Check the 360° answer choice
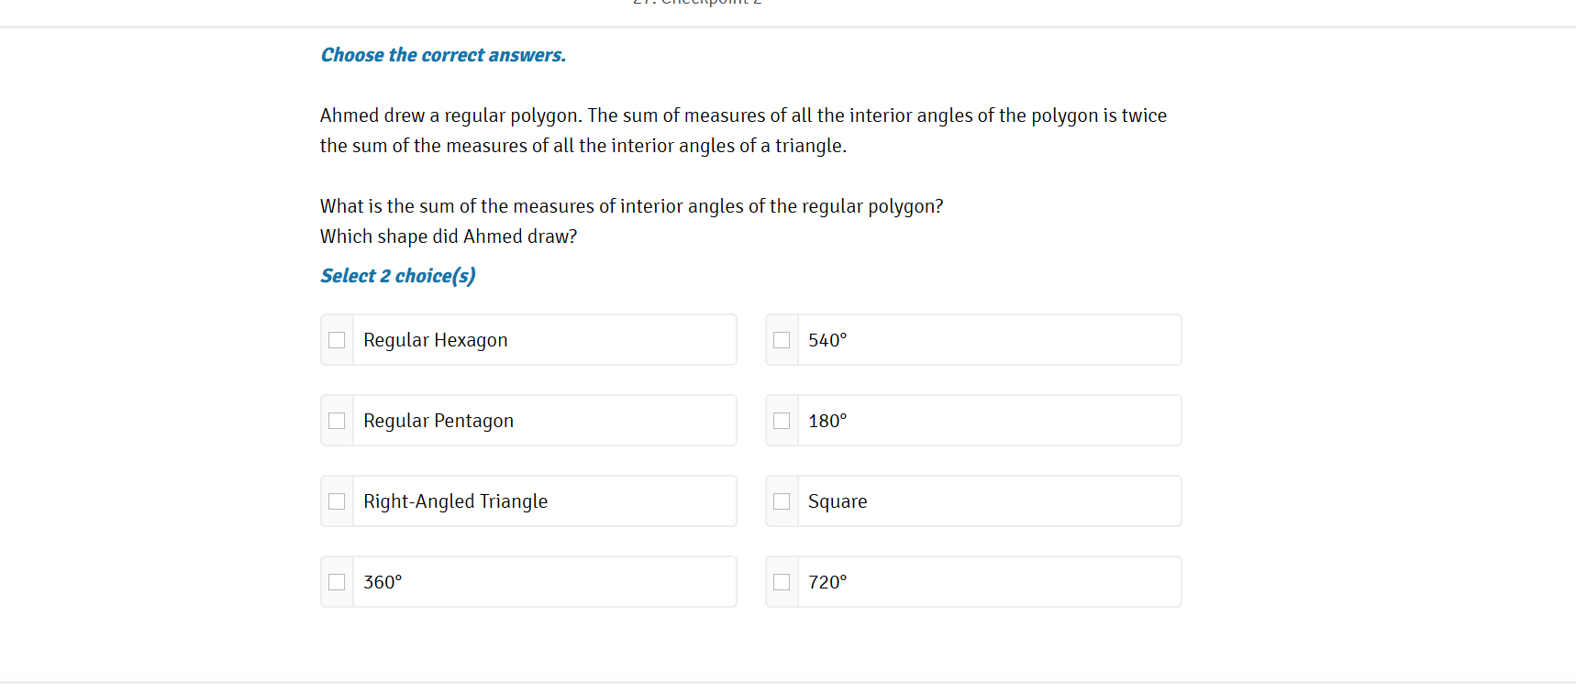1576x693 pixels. tap(337, 581)
